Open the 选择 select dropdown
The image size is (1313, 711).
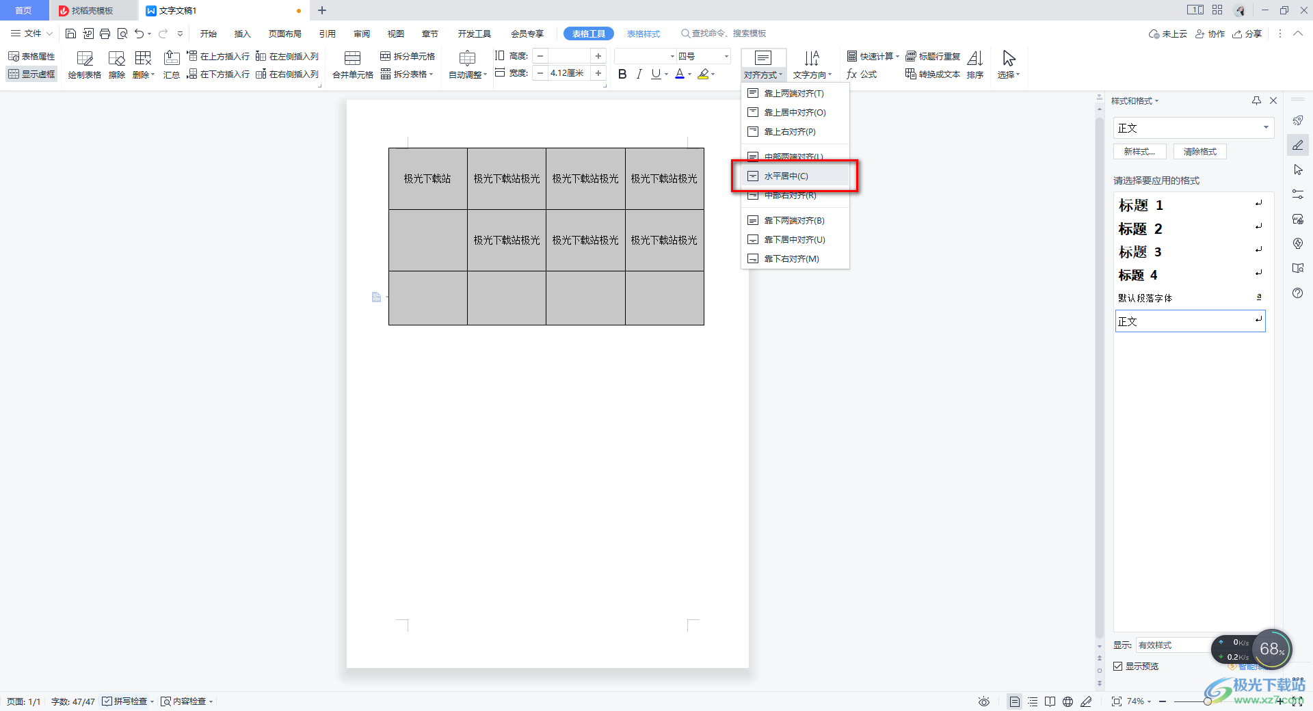pos(1009,66)
